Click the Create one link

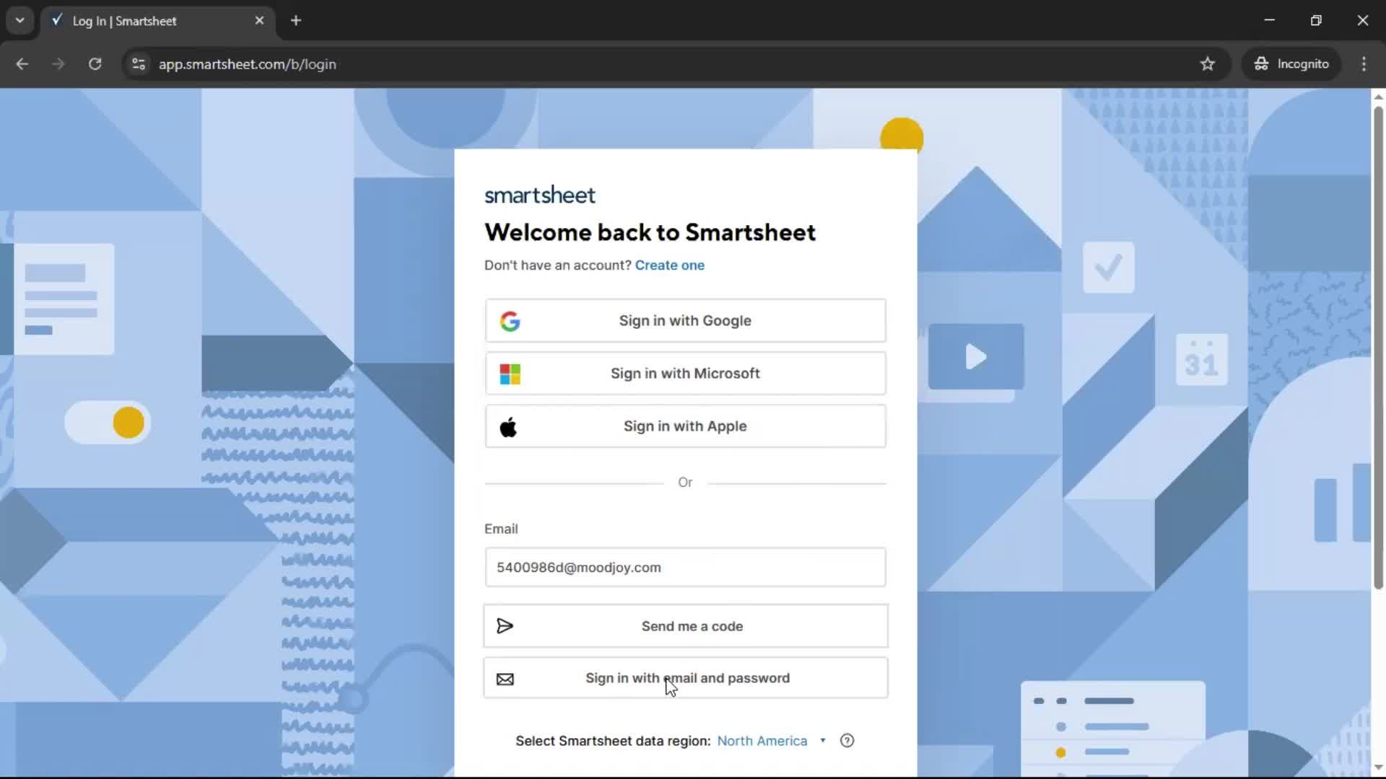pos(670,265)
